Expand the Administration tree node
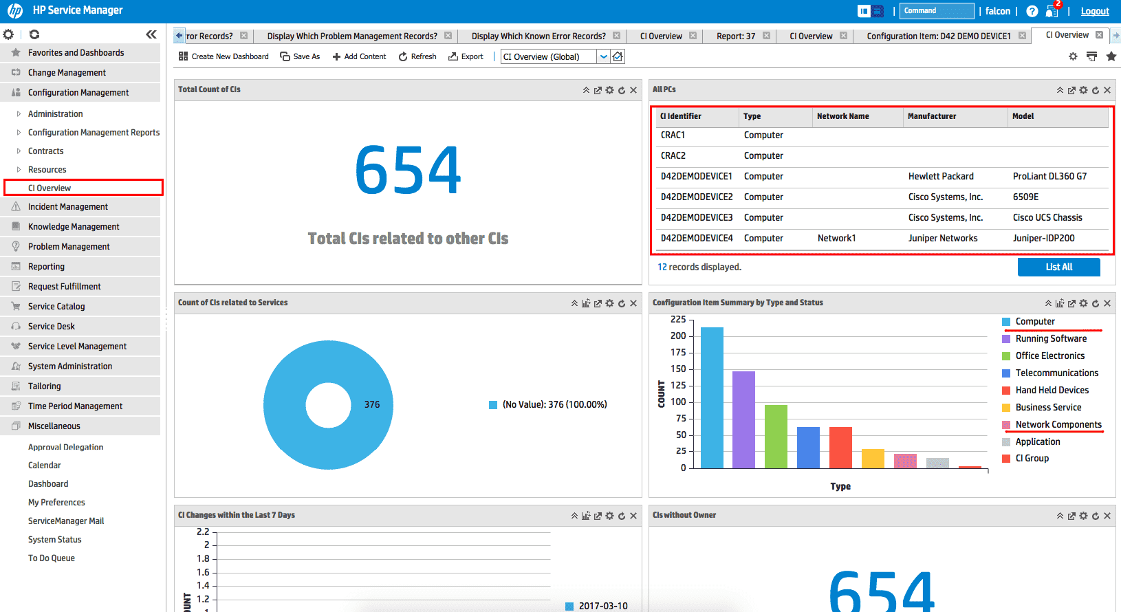Image resolution: width=1121 pixels, height=612 pixels. [19, 114]
